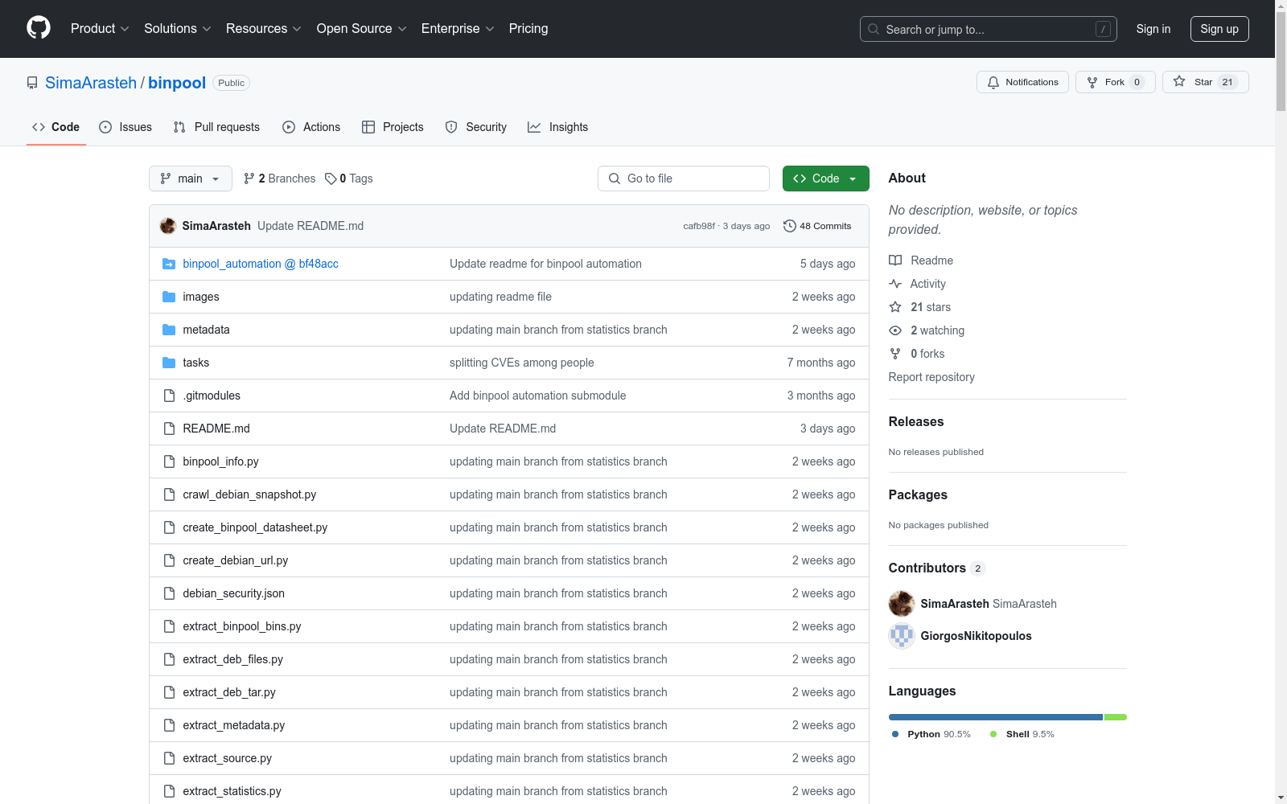This screenshot has width=1287, height=804.
Task: Click the folder icon for metadata
Action: pos(169,330)
